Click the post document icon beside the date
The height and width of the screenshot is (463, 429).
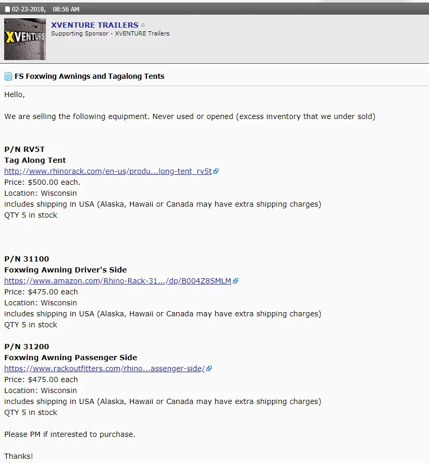coord(7,9)
